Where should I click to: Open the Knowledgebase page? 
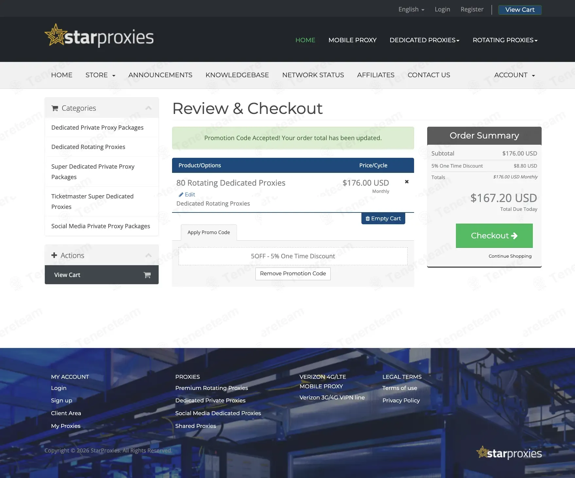[x=237, y=75]
